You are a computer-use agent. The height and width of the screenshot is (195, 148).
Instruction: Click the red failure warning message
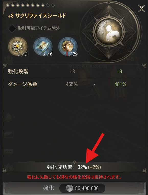click(74, 177)
